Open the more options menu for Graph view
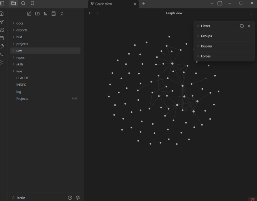 [251, 13]
